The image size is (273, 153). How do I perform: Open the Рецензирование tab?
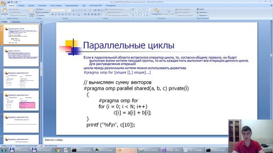[72, 6]
